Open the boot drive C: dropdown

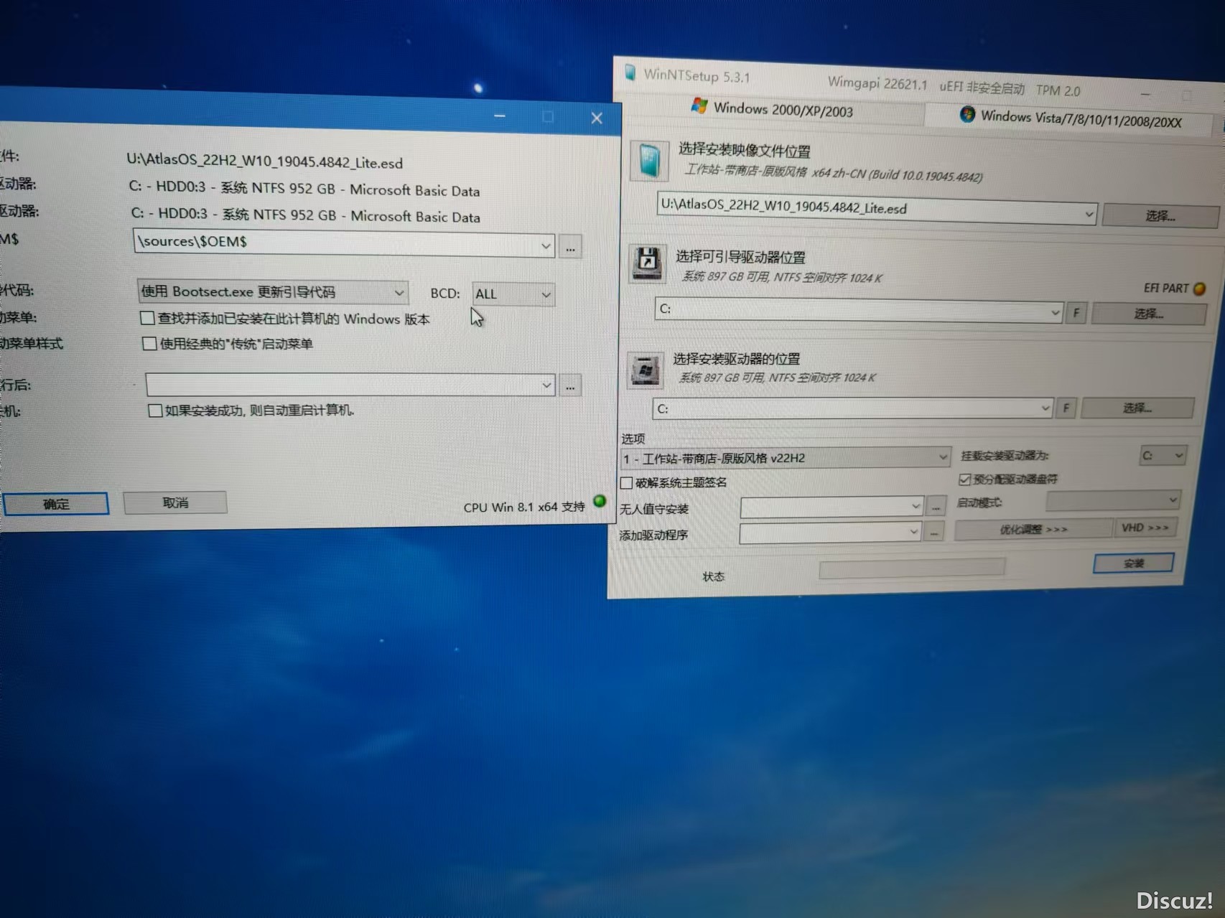[x=1055, y=312]
